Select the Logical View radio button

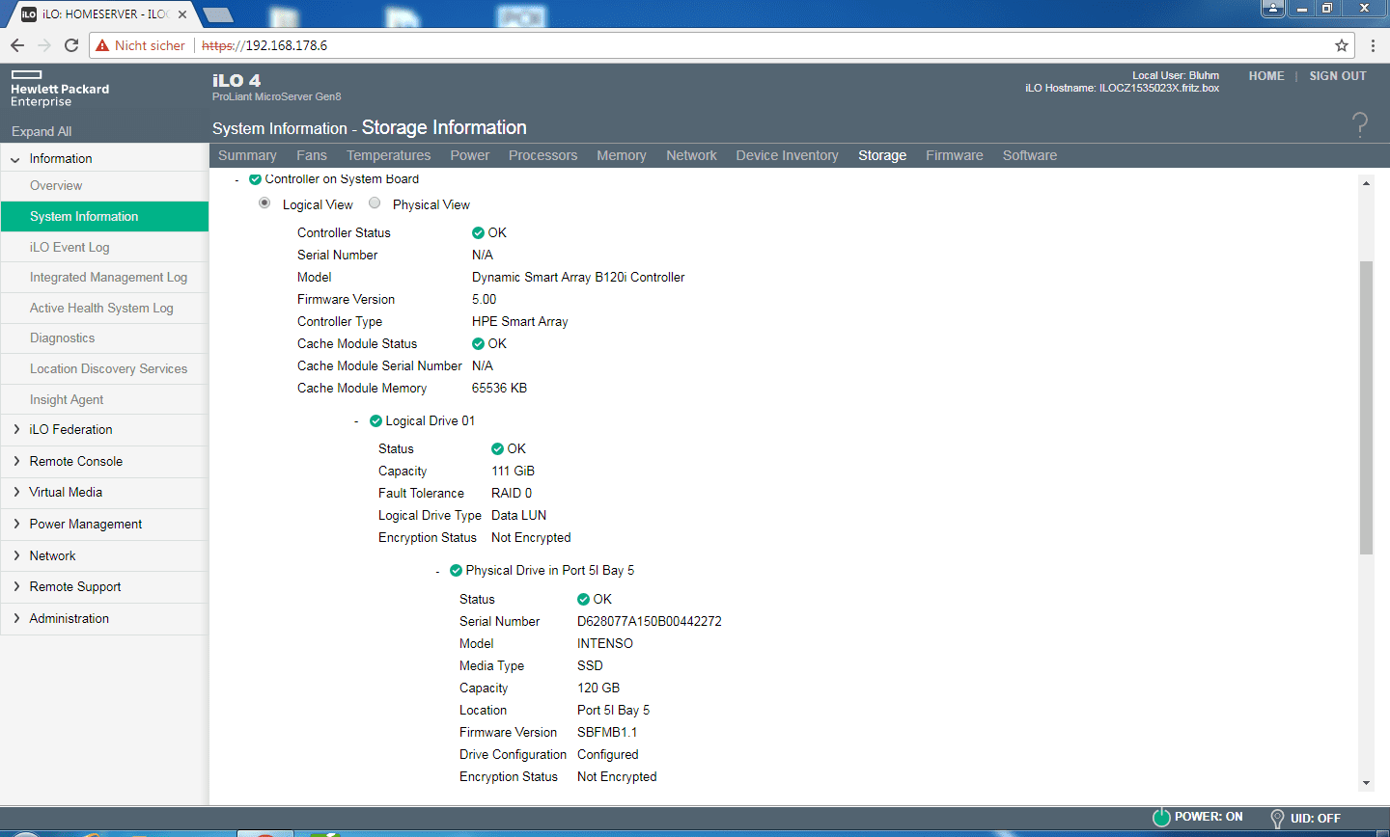coord(264,203)
